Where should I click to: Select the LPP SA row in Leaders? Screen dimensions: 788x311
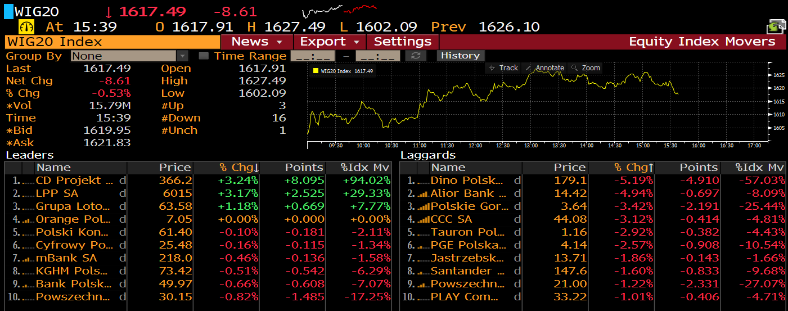(198, 193)
